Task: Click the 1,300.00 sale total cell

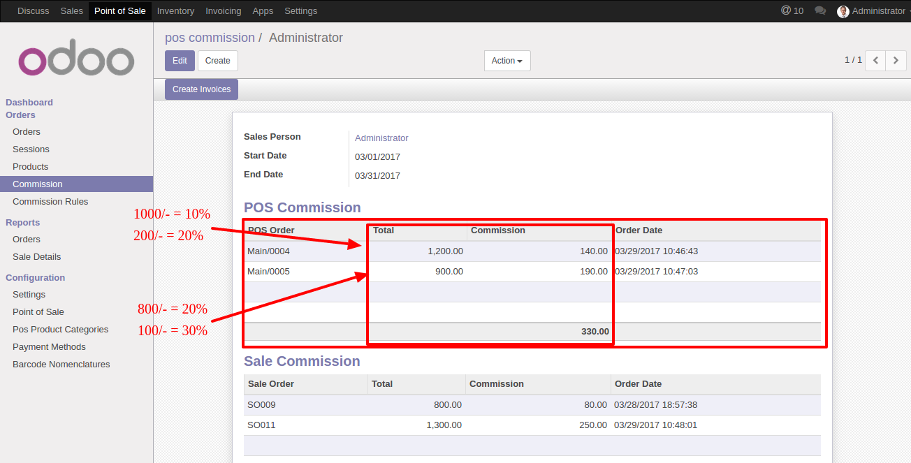Action: click(444, 425)
